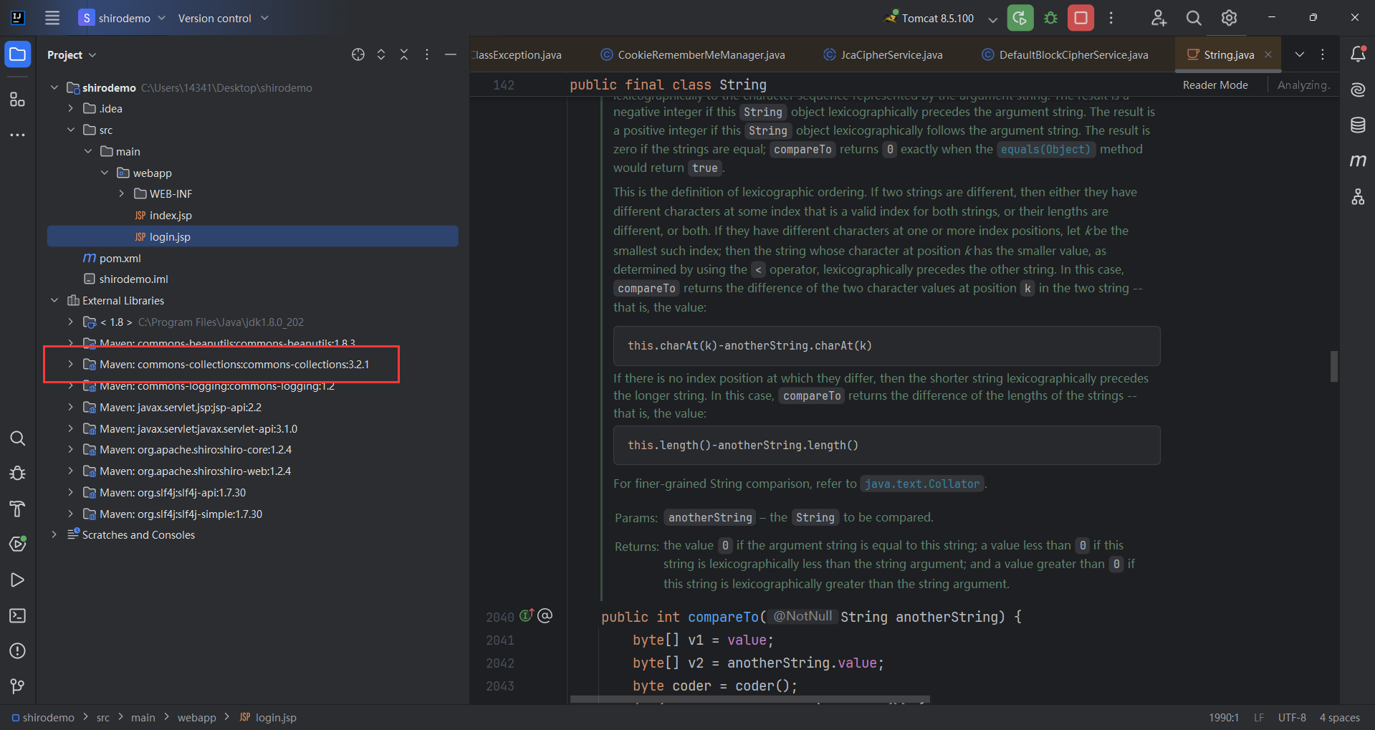Viewport: 1375px width, 730px height.
Task: Open 4 spaces indent settings
Action: tap(1340, 717)
